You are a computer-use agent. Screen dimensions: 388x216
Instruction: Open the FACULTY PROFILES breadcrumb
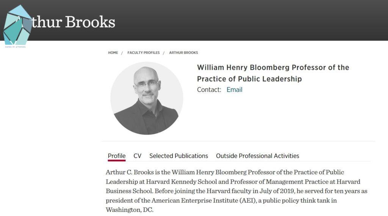[x=144, y=53]
